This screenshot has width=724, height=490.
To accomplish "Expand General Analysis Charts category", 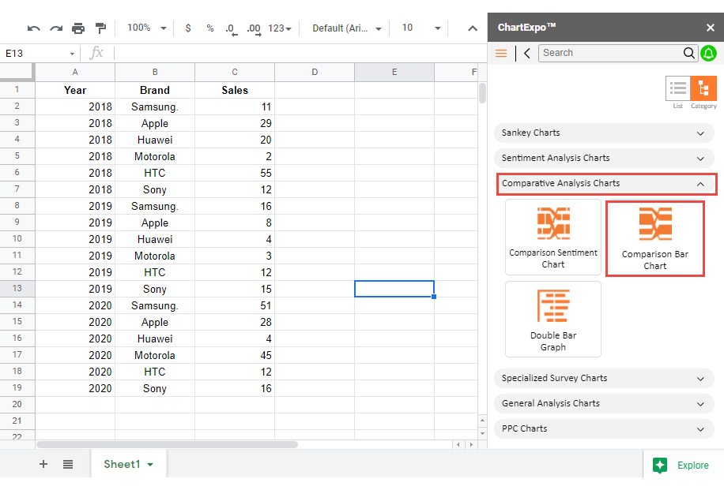I will 605,404.
